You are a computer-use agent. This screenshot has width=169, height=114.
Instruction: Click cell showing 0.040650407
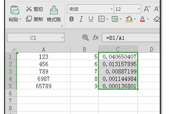pos(118,56)
